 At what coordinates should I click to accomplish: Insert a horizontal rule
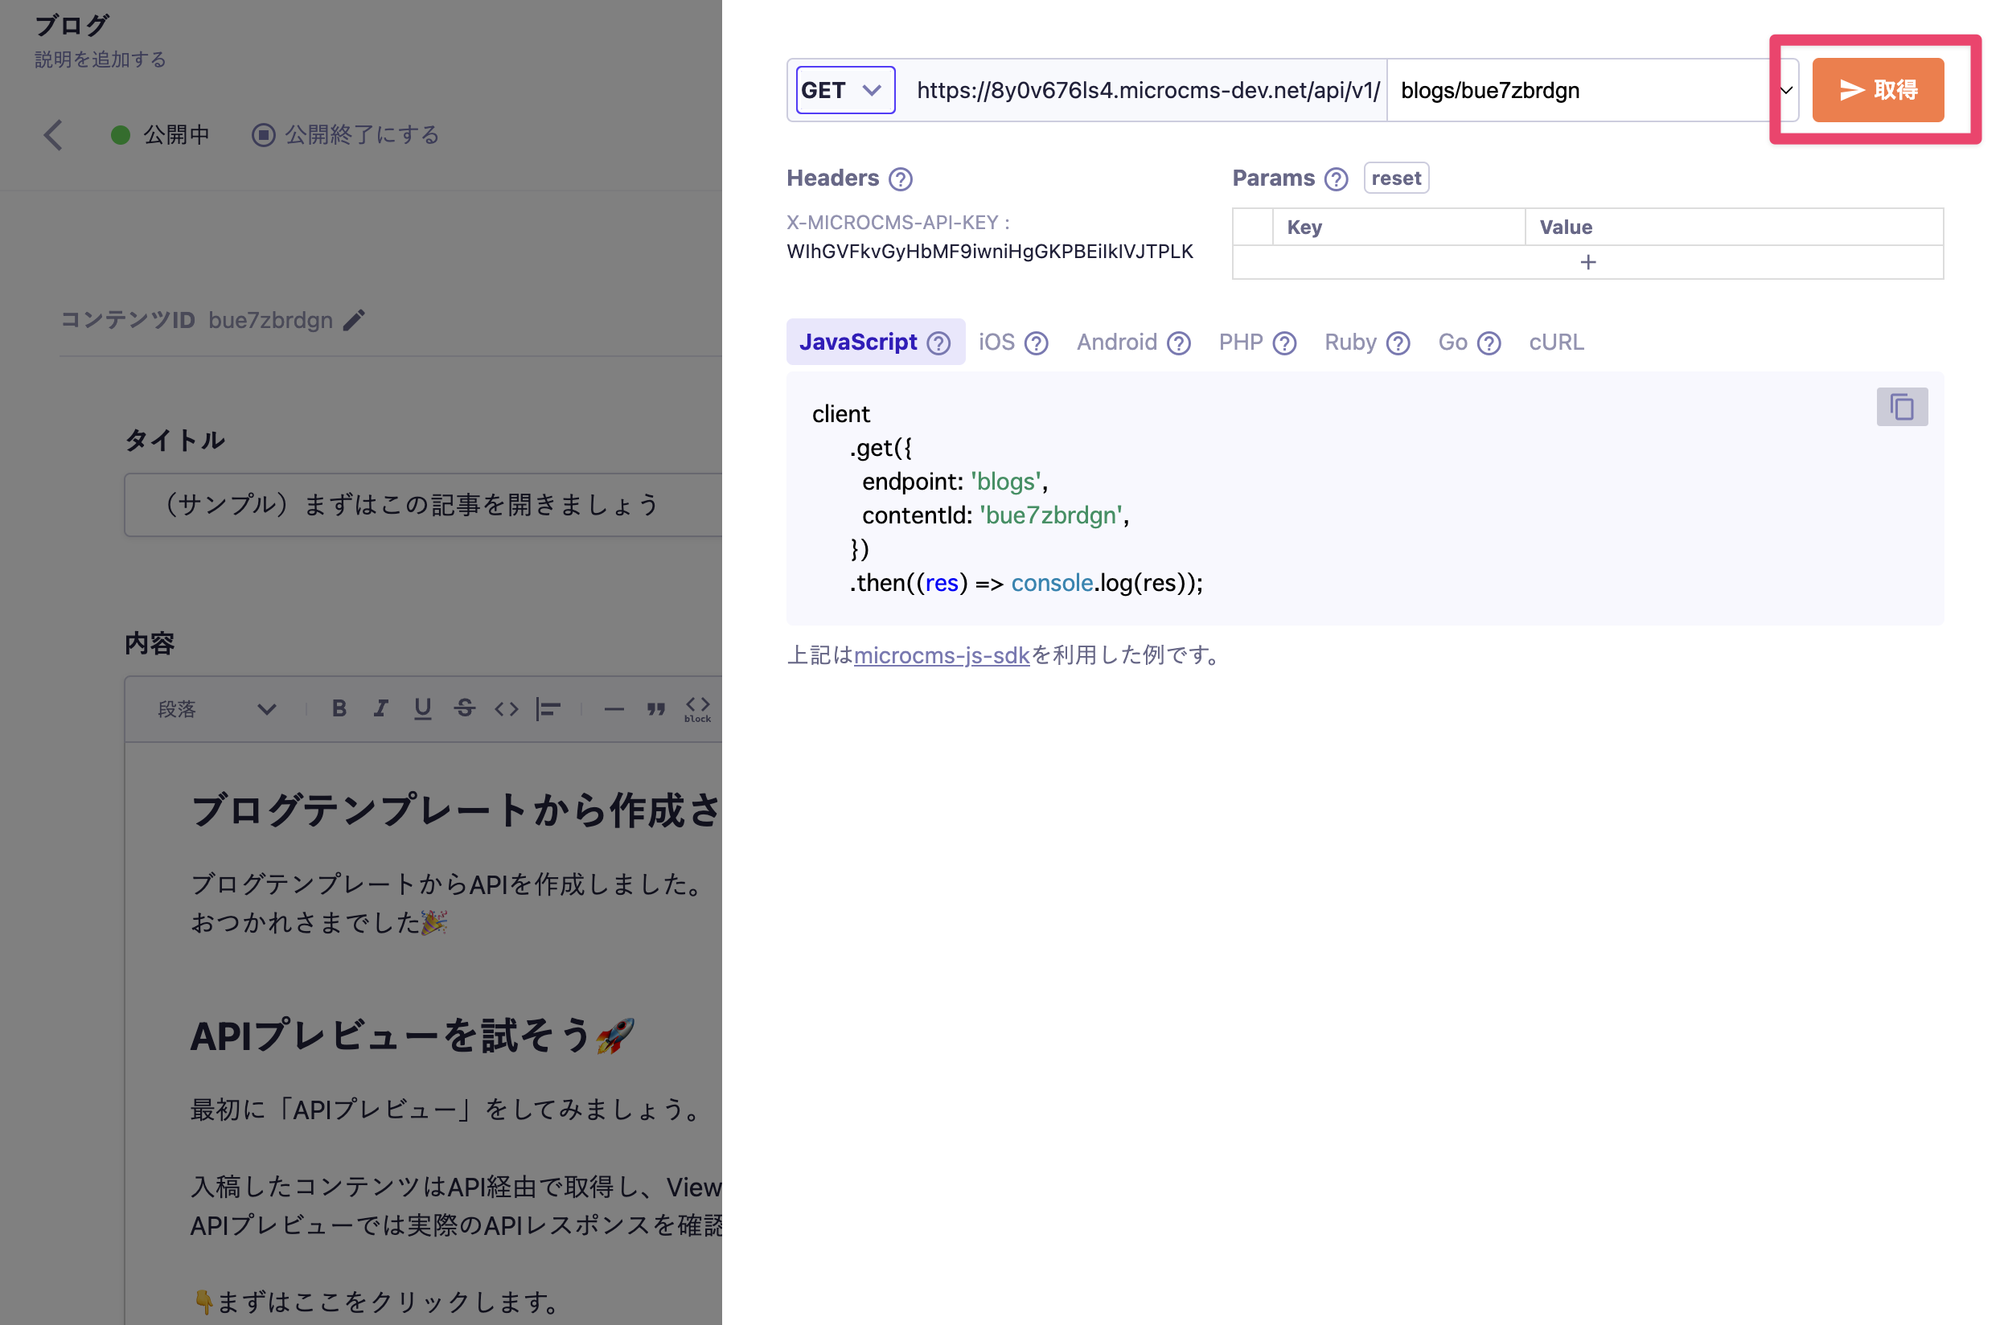(x=614, y=708)
